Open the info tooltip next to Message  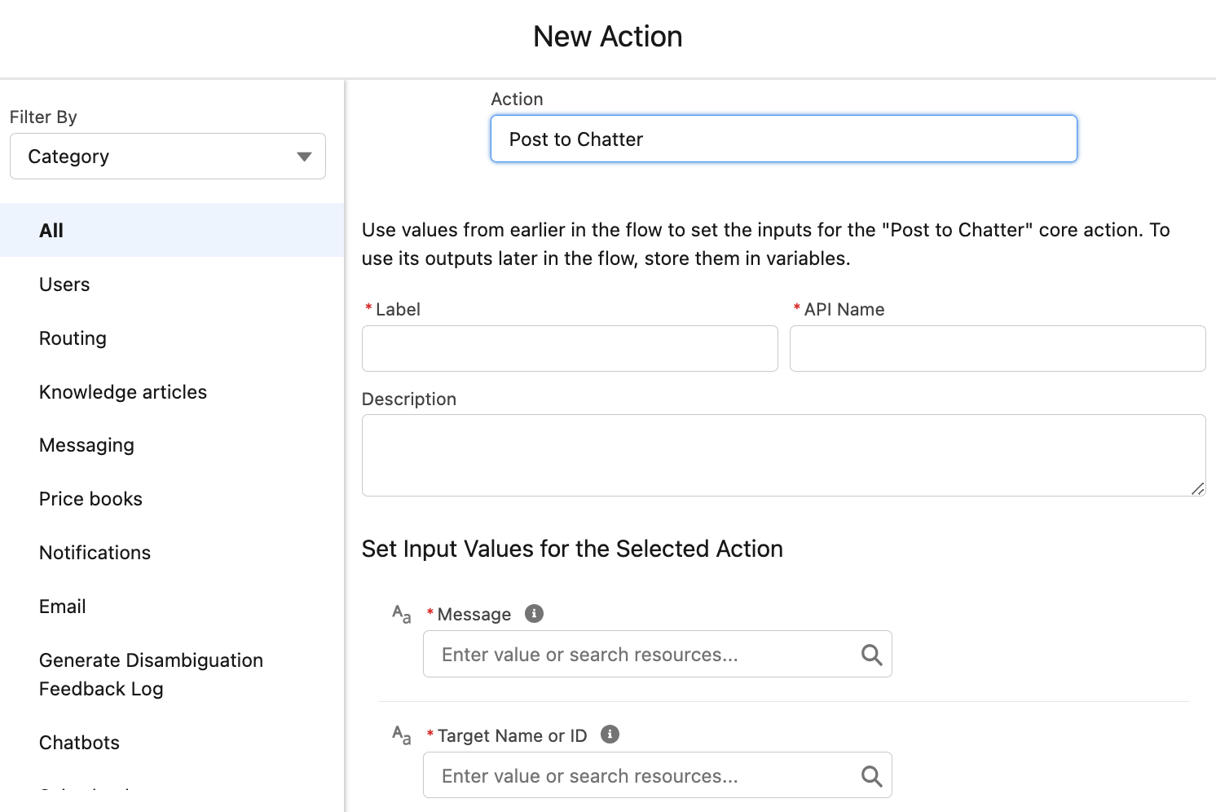point(534,613)
